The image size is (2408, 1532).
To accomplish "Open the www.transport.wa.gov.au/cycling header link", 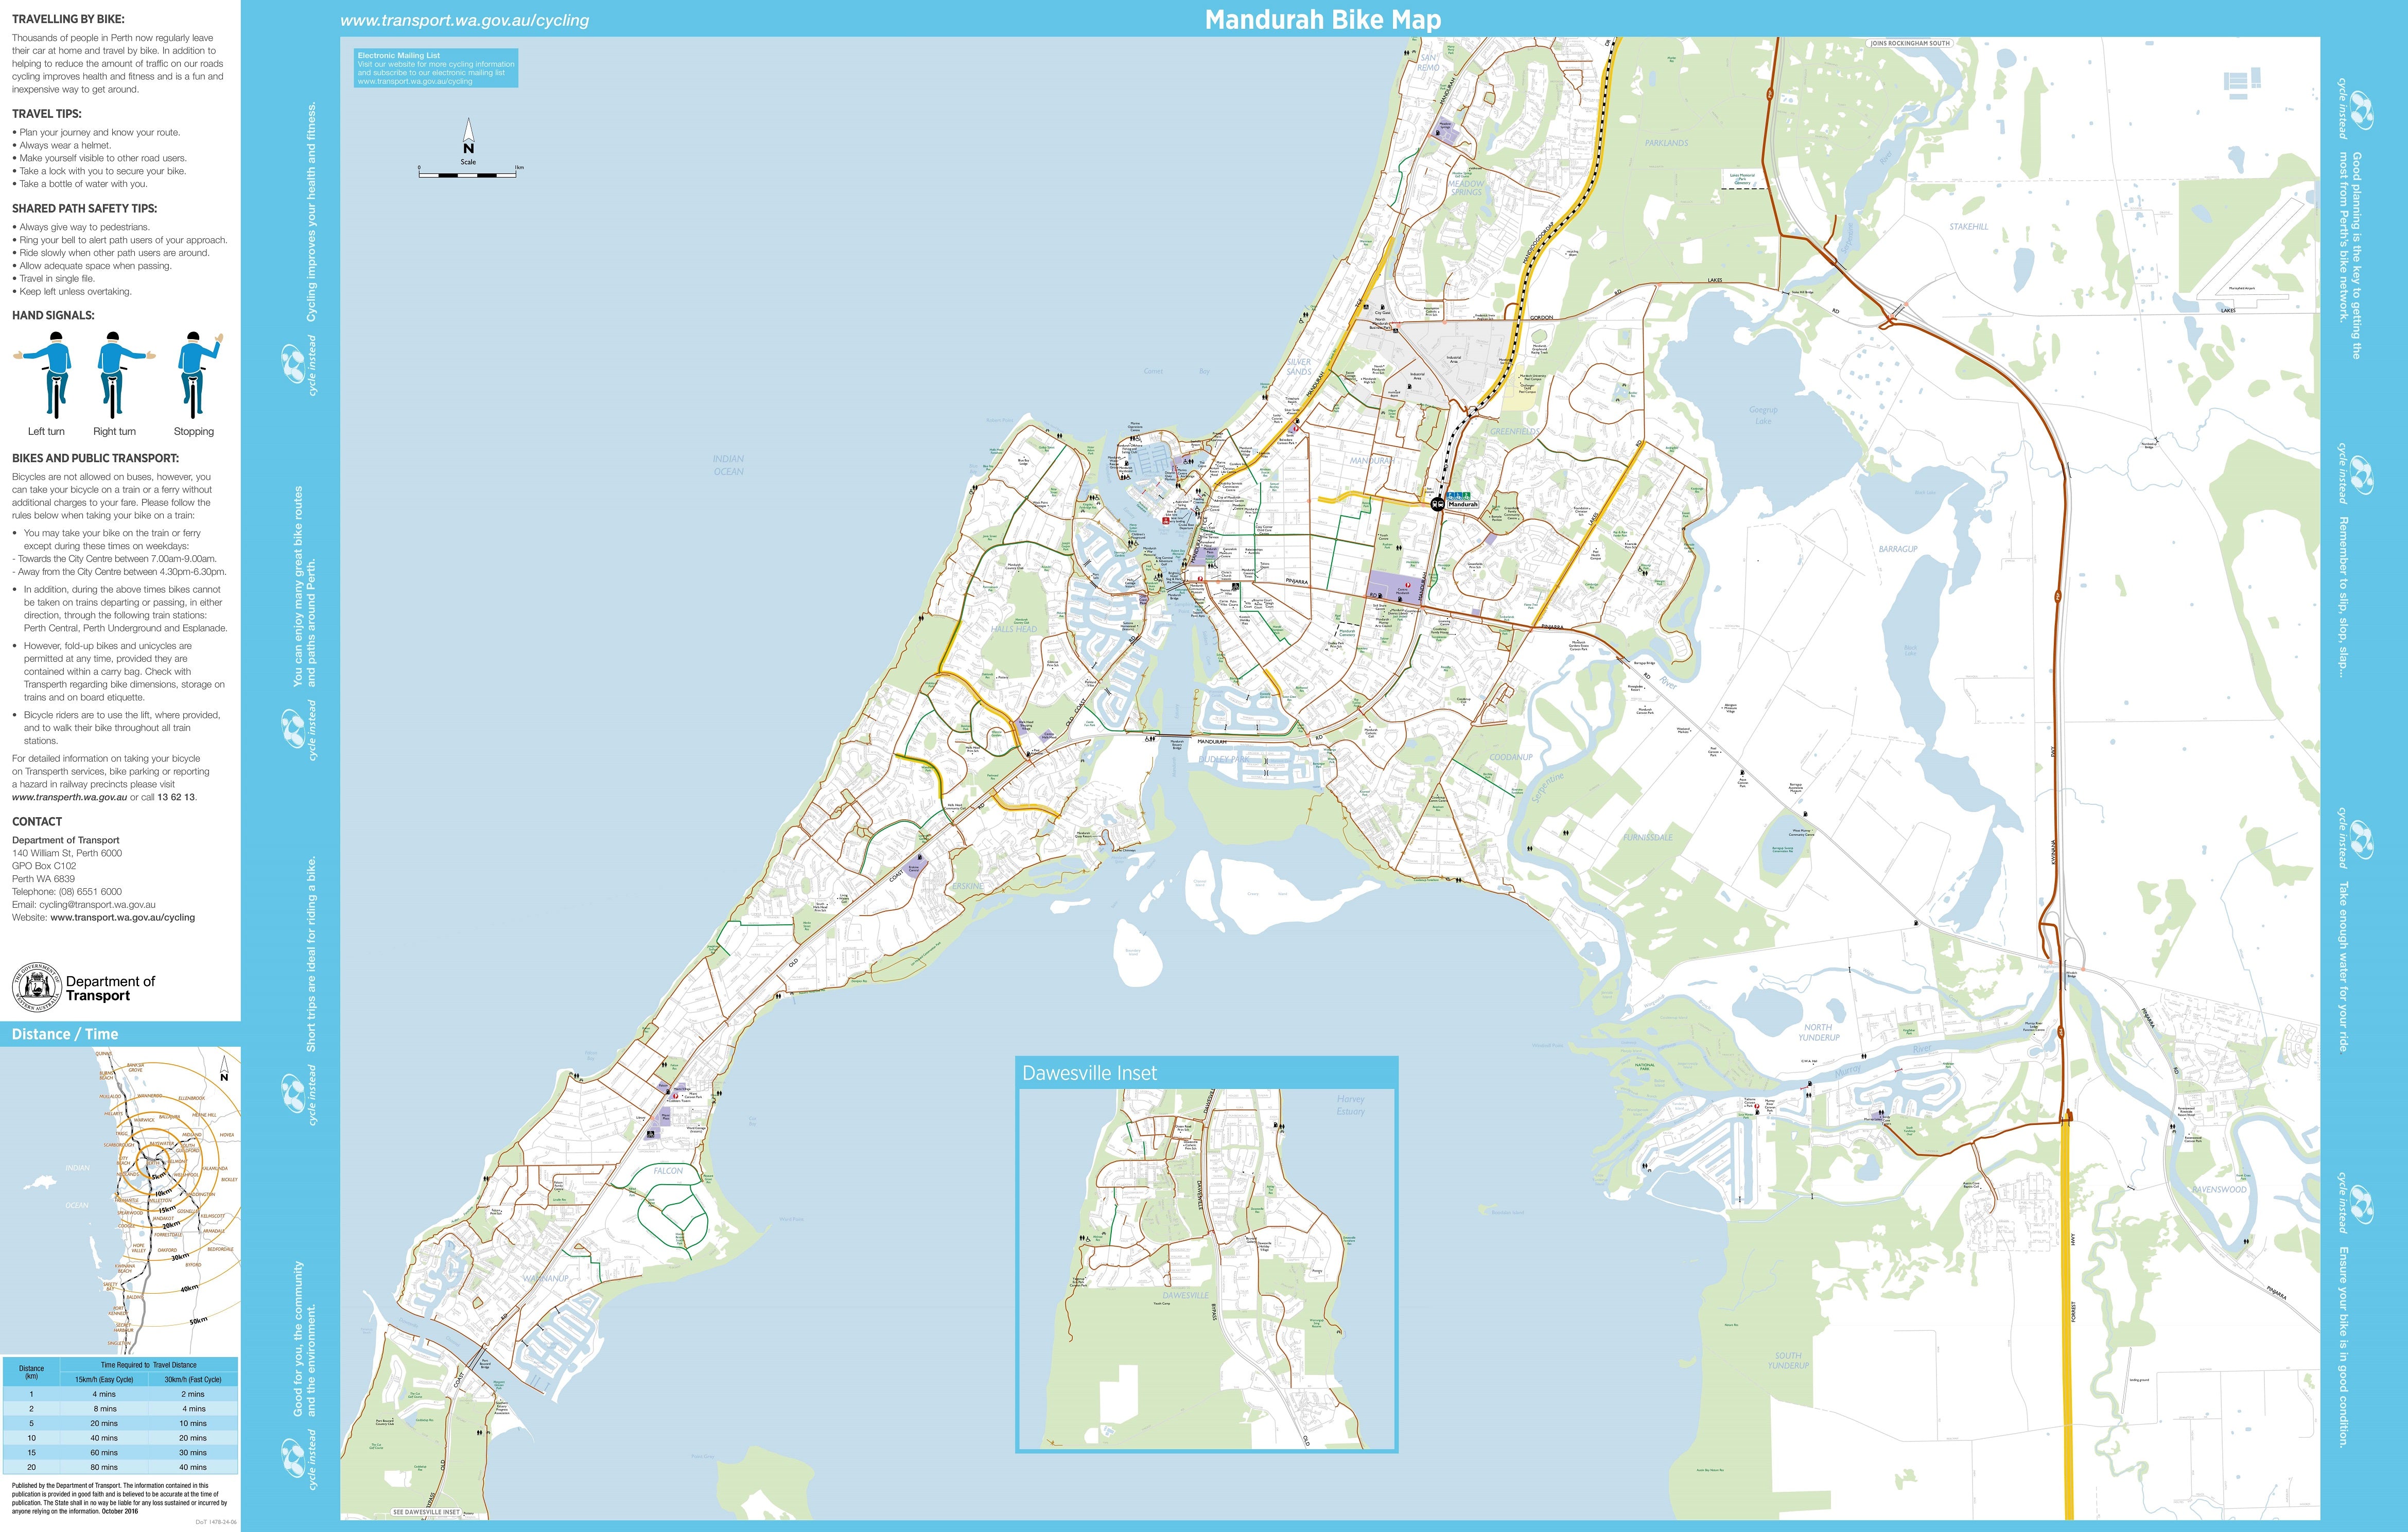I will [464, 20].
